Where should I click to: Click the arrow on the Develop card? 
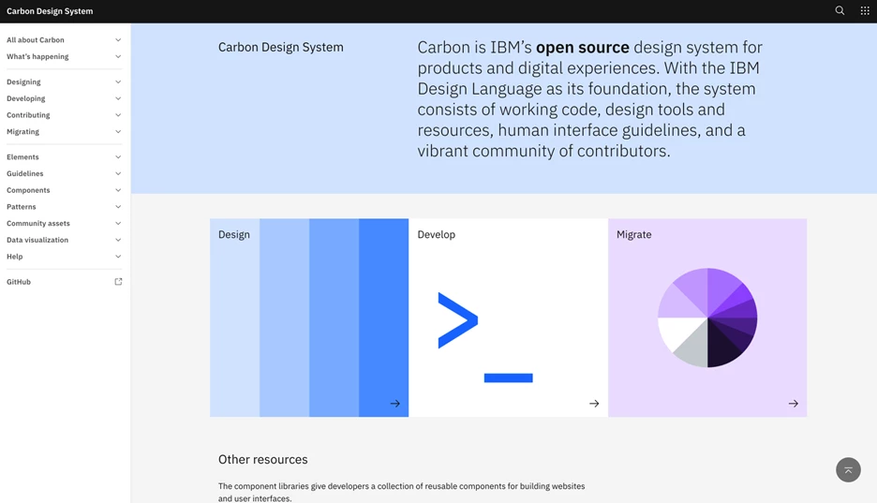click(594, 404)
